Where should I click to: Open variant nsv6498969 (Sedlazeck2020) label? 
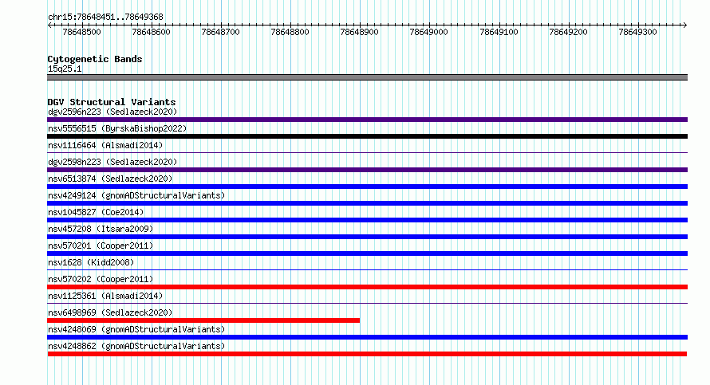[110, 312]
